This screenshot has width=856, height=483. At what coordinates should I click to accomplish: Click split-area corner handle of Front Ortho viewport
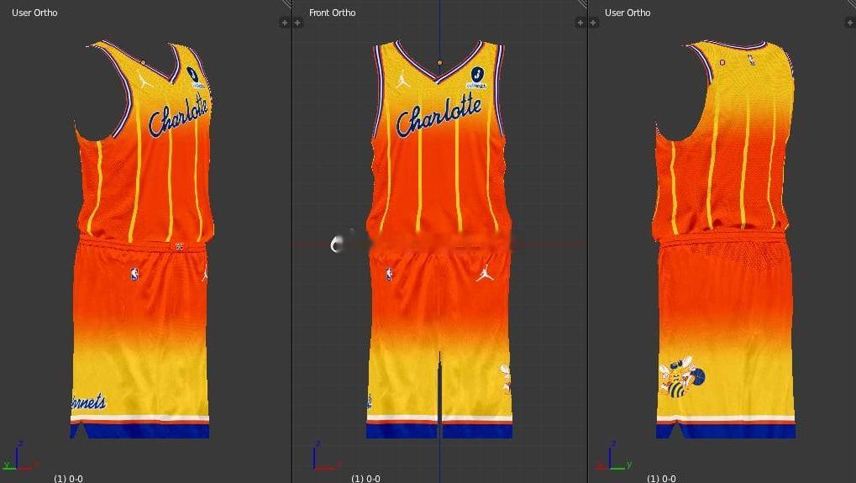582,4
